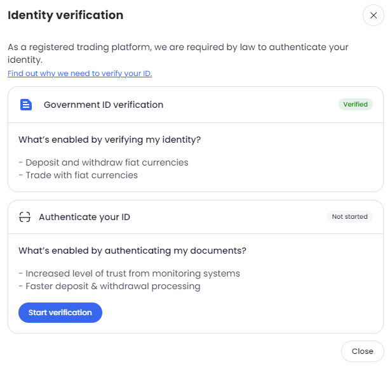Screen dimensions: 390x371
Task: Click the Identity verification dialog title
Action: point(65,15)
